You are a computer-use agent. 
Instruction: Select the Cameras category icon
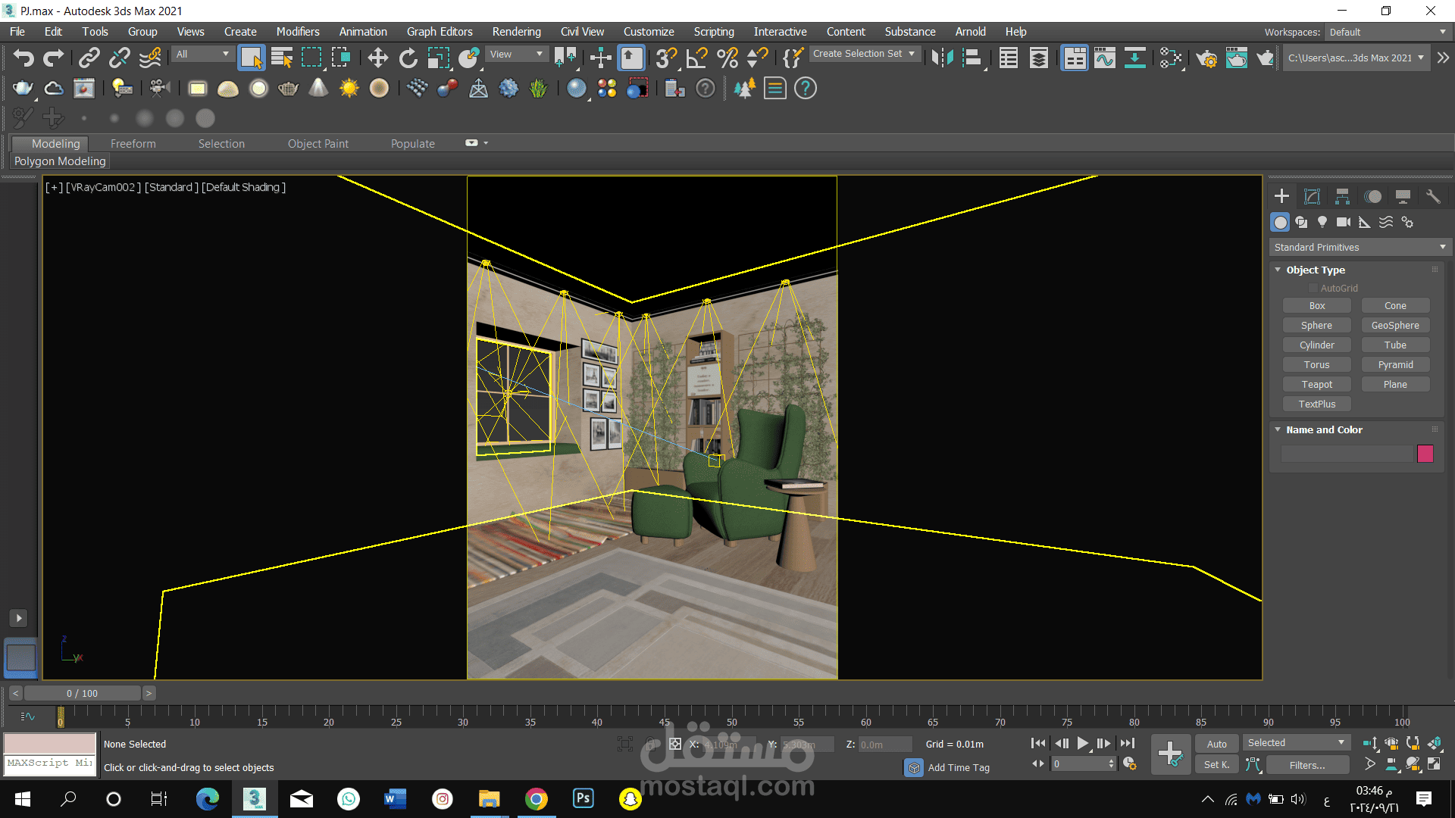tap(1344, 222)
